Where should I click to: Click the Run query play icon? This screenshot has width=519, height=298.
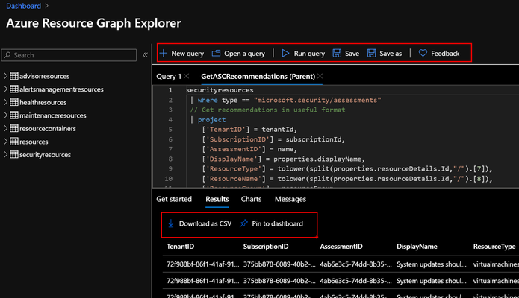click(285, 53)
